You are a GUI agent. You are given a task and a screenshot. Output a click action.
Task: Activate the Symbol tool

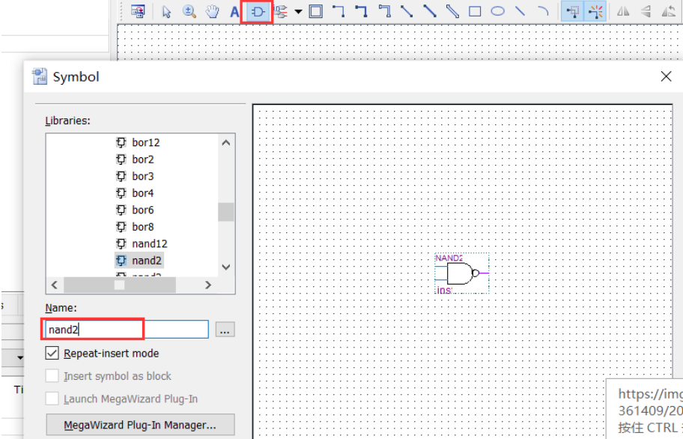pos(257,12)
